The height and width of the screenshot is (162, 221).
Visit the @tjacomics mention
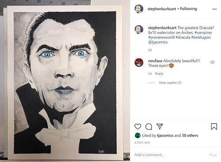(x=158, y=42)
